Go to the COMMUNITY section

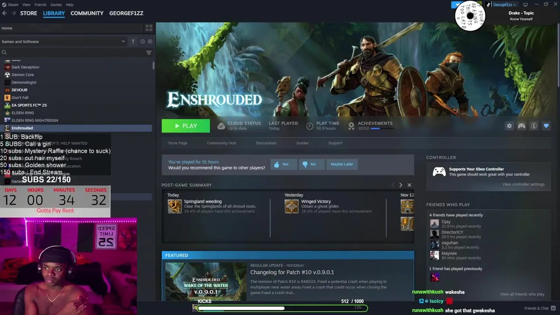(x=87, y=13)
